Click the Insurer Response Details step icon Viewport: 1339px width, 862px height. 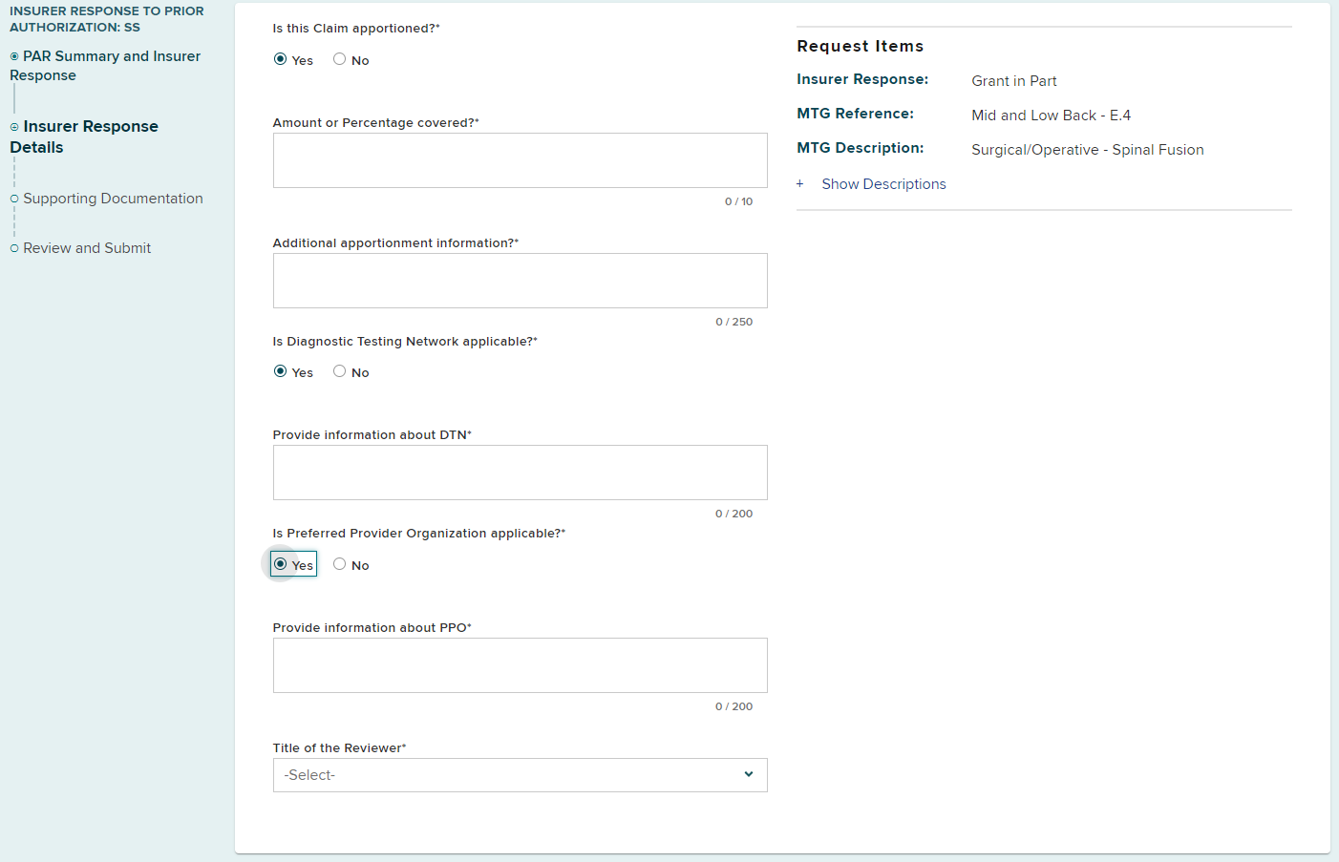tap(14, 127)
